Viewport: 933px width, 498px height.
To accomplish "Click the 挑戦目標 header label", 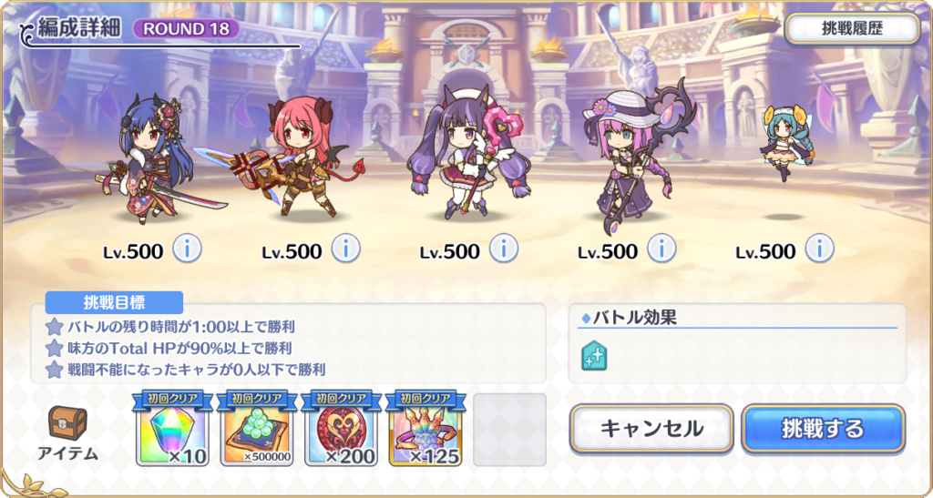I will 114,302.
